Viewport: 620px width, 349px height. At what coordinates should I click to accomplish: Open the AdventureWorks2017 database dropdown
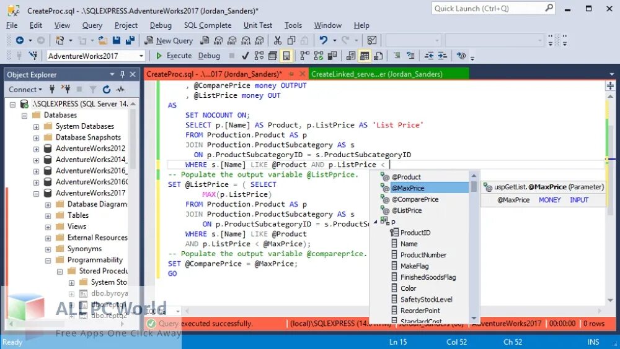[141, 56]
